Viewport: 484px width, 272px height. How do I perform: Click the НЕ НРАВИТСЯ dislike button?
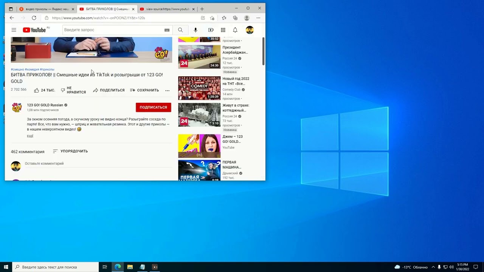(x=73, y=90)
